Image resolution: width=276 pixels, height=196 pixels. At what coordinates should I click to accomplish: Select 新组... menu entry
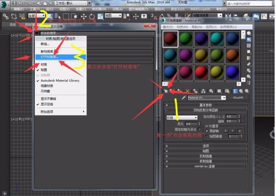pyautogui.click(x=61, y=44)
